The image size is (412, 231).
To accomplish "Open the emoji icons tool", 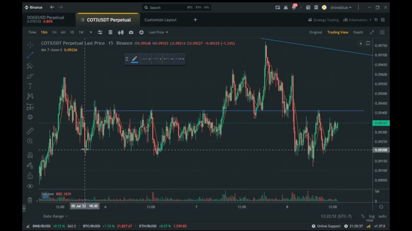I will click(30, 117).
